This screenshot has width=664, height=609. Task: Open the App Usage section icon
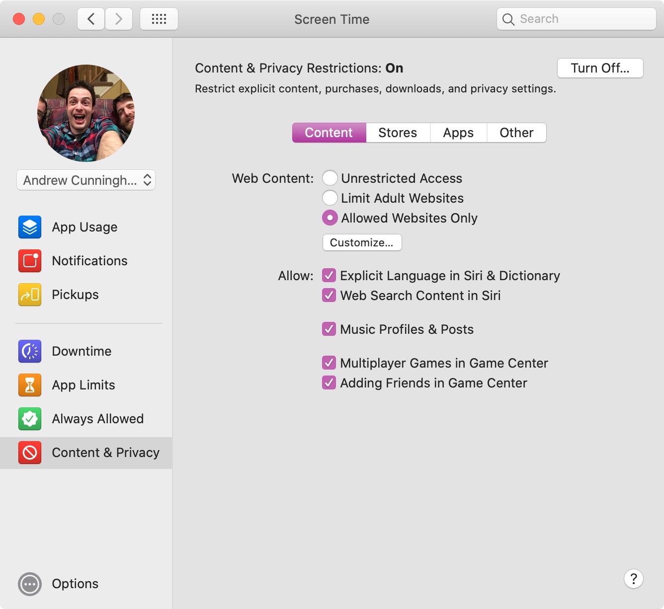[x=30, y=227]
